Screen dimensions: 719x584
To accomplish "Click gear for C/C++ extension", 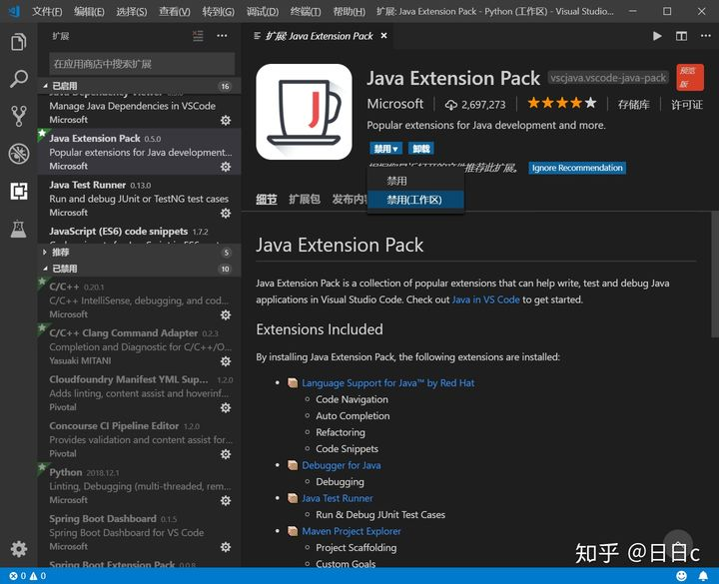I will pyautogui.click(x=226, y=314).
